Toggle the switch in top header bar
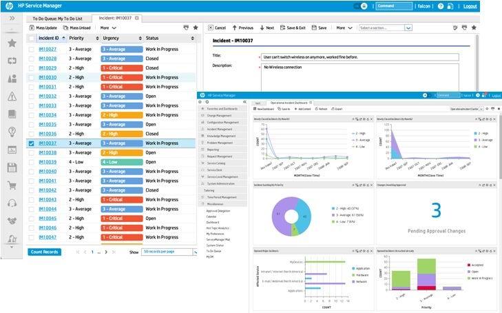This screenshot has width=502, height=313. pos(361,6)
